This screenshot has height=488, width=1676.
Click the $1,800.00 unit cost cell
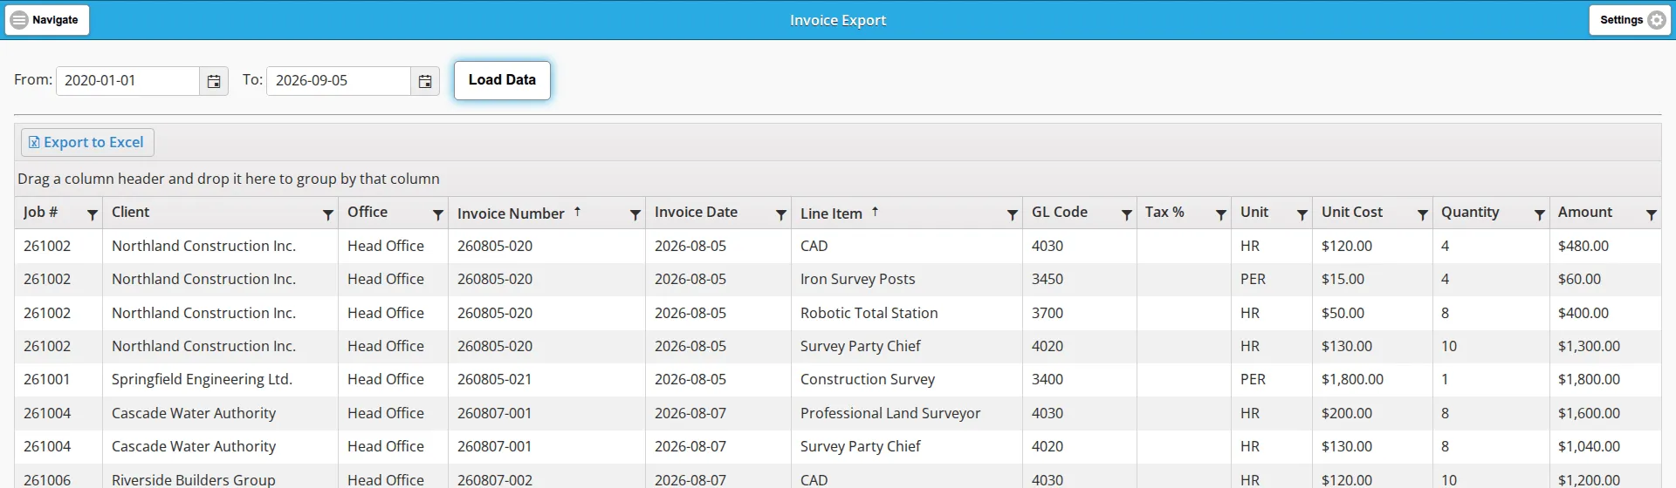(x=1372, y=380)
